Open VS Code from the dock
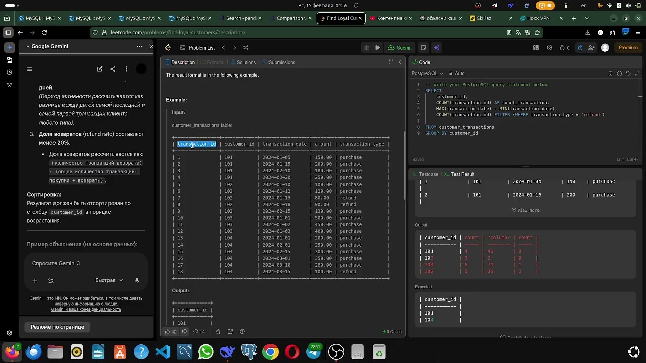This screenshot has width=646, height=363. click(163, 352)
